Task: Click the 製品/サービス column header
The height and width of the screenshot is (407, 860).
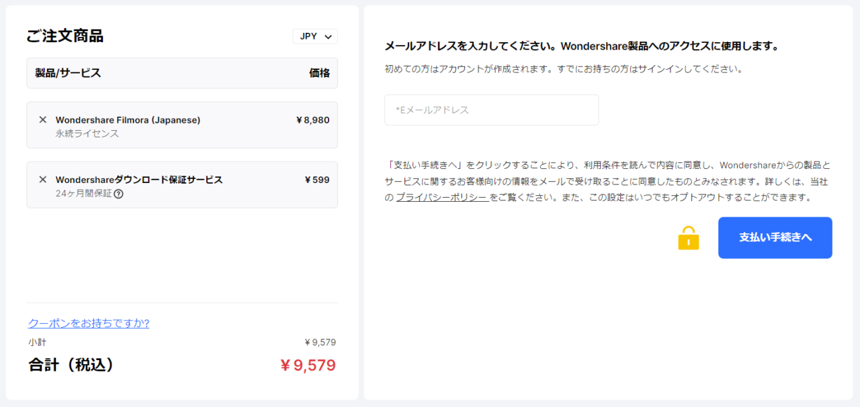Action: coord(68,73)
